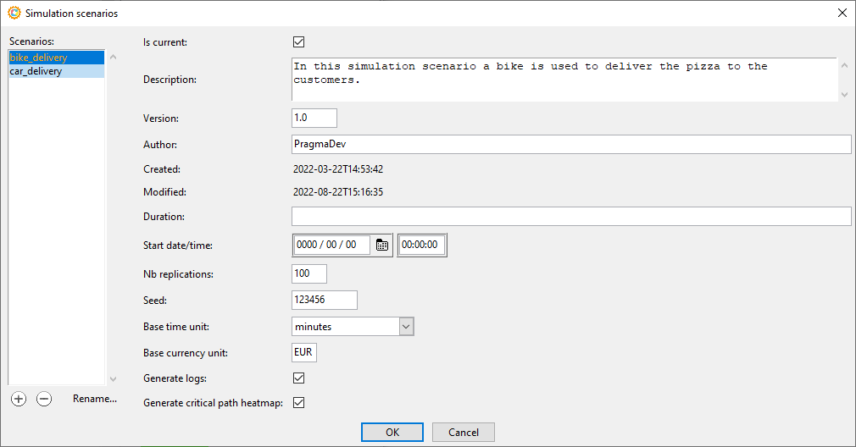856x447 pixels.
Task: Close the Simulation scenarios dialog
Action: point(842,13)
